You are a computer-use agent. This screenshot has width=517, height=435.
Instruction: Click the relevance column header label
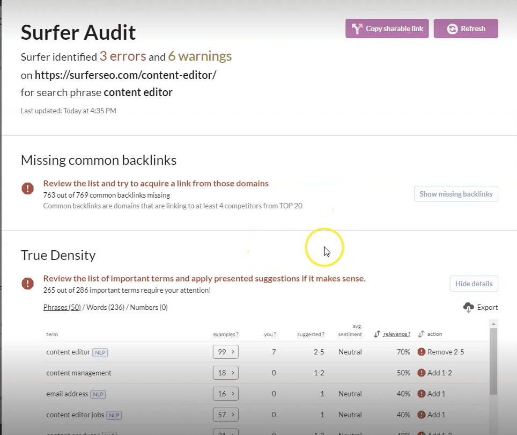click(x=397, y=334)
